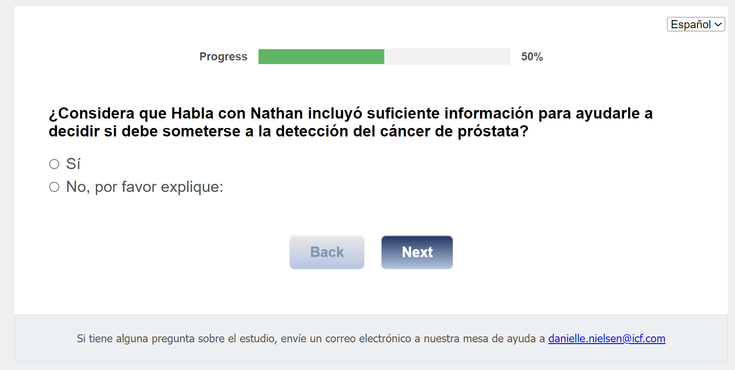The image size is (735, 370).
Task: Click the "50%" progress percentage label
Action: tap(532, 57)
